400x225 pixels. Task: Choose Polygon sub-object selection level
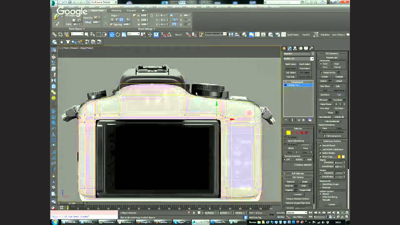302,132
